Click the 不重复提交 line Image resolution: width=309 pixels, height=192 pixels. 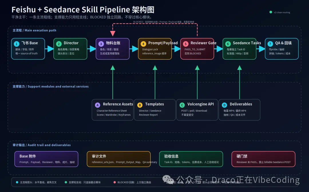pyautogui.click(x=187, y=115)
